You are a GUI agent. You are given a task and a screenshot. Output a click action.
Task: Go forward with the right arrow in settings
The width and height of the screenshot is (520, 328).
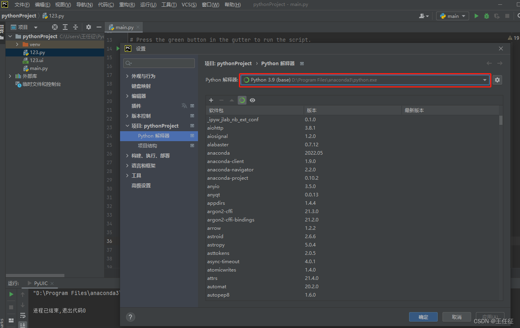(500, 63)
